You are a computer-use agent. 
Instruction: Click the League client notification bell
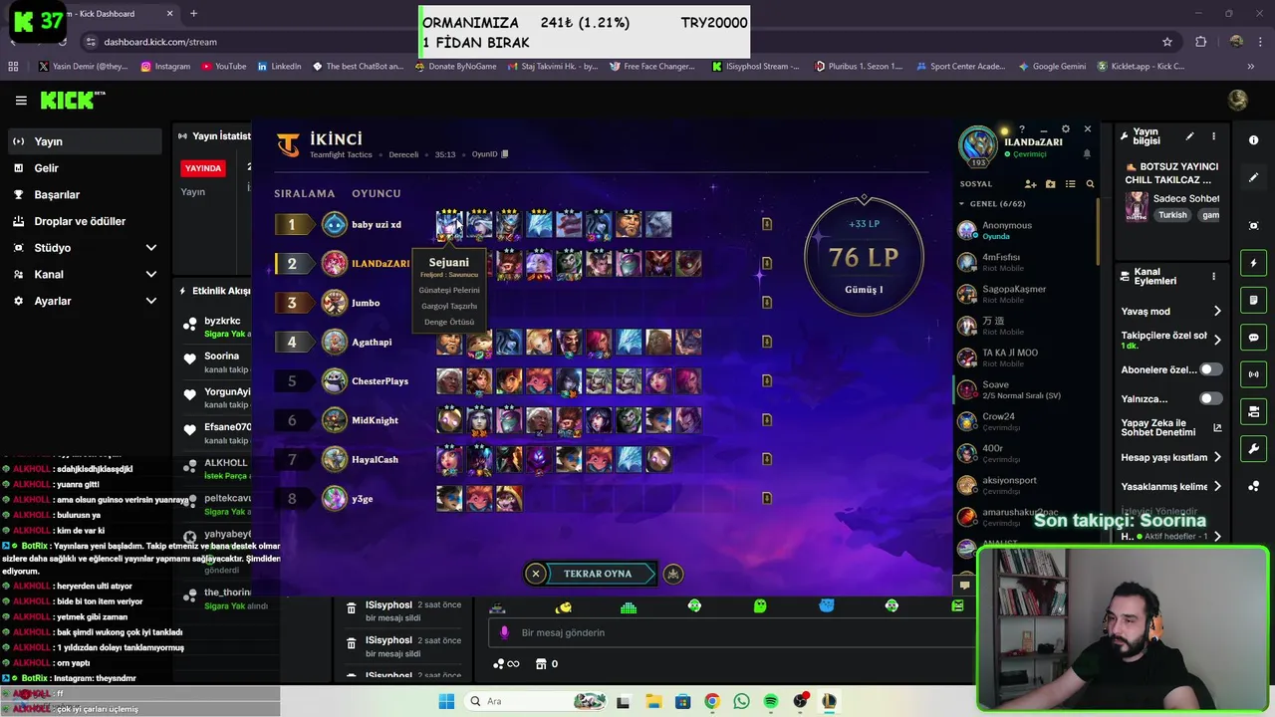point(1087,154)
